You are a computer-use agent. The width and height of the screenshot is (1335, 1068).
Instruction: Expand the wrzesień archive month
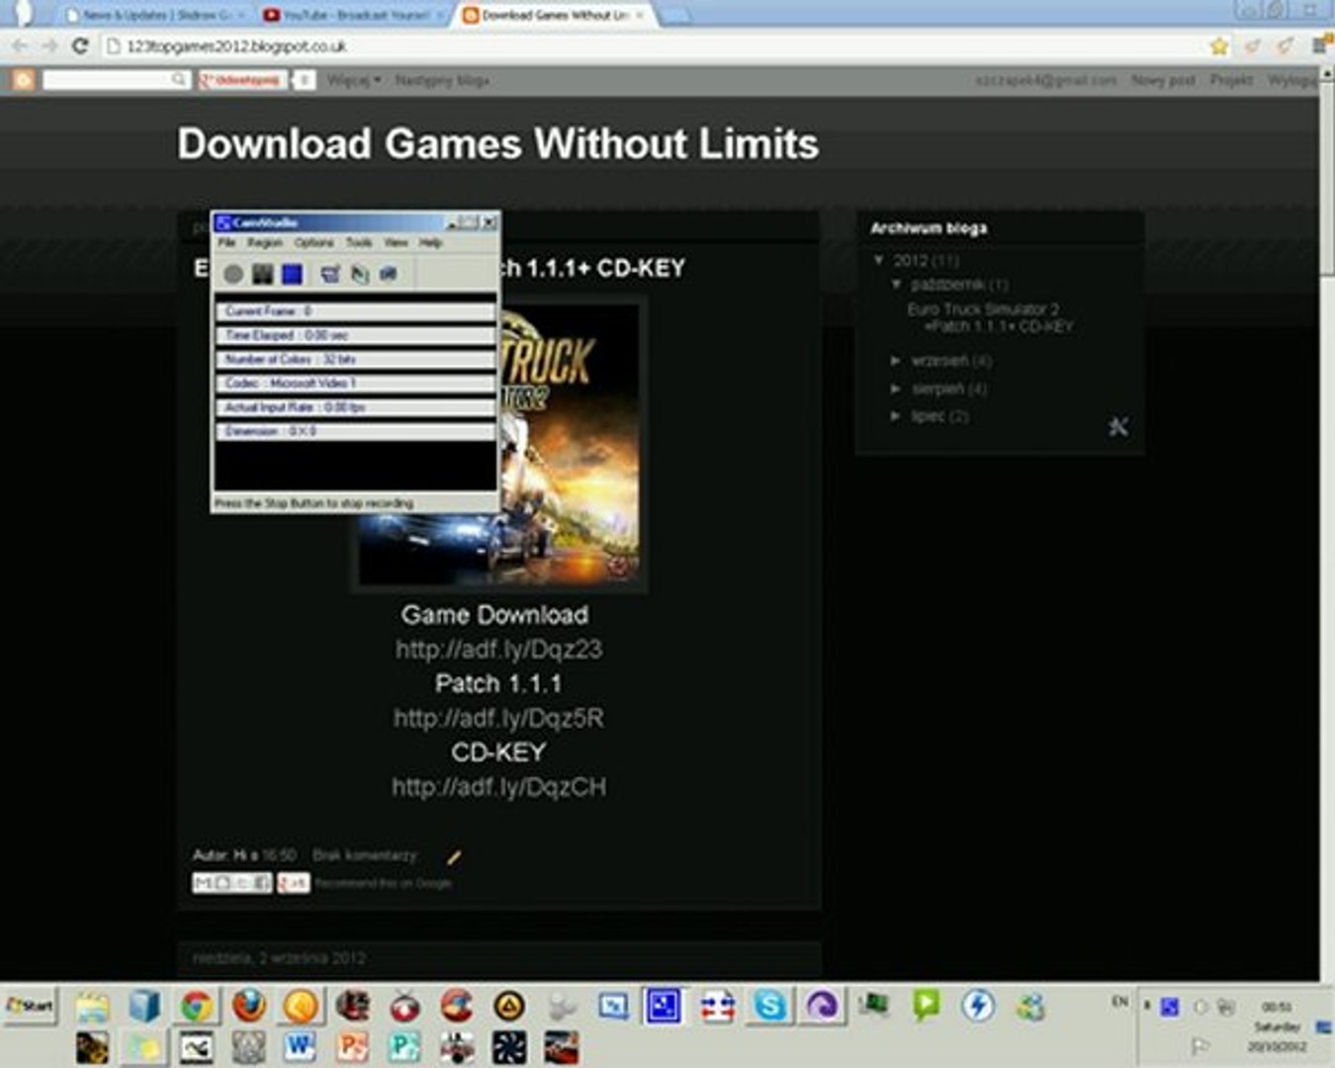895,361
